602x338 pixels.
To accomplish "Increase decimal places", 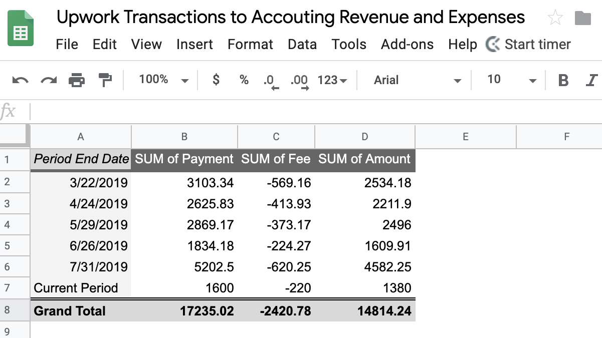I will [x=300, y=81].
